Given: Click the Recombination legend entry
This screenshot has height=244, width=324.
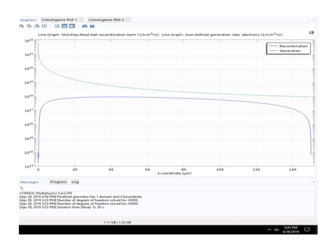Looking at the screenshot, I should (289, 46).
